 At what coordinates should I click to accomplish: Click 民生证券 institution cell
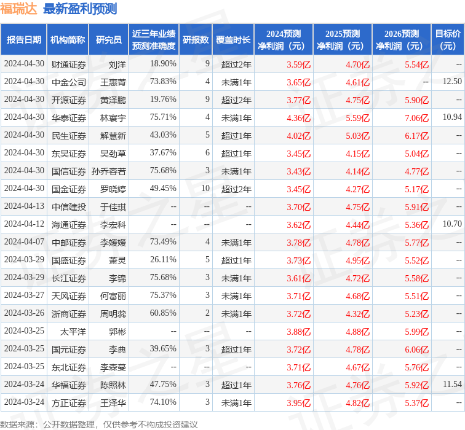[x=69, y=136]
